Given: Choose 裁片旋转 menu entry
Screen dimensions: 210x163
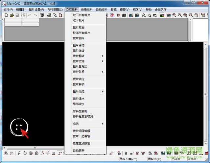Looking at the screenshot, I should (x=79, y=51).
